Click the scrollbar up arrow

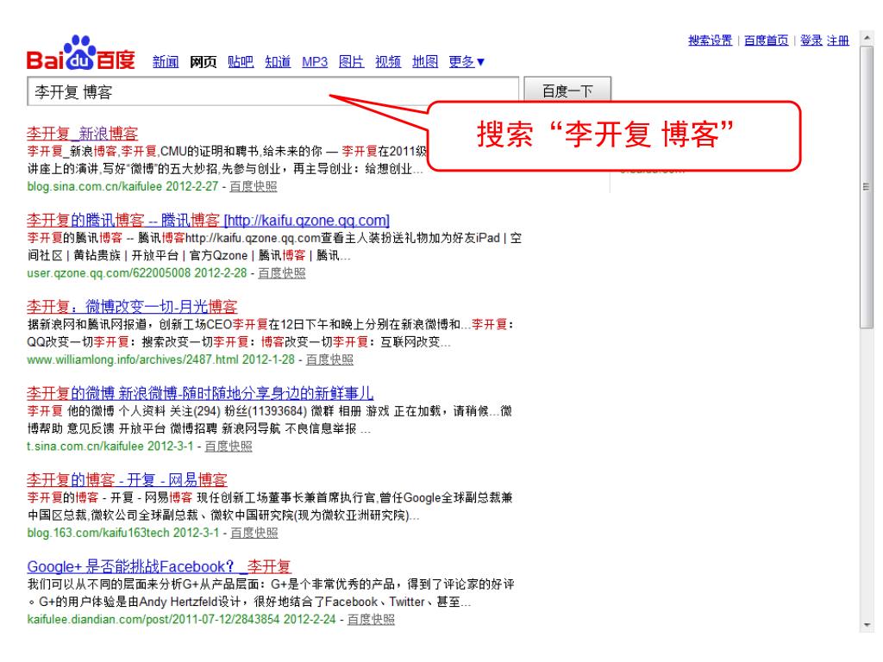[866, 38]
